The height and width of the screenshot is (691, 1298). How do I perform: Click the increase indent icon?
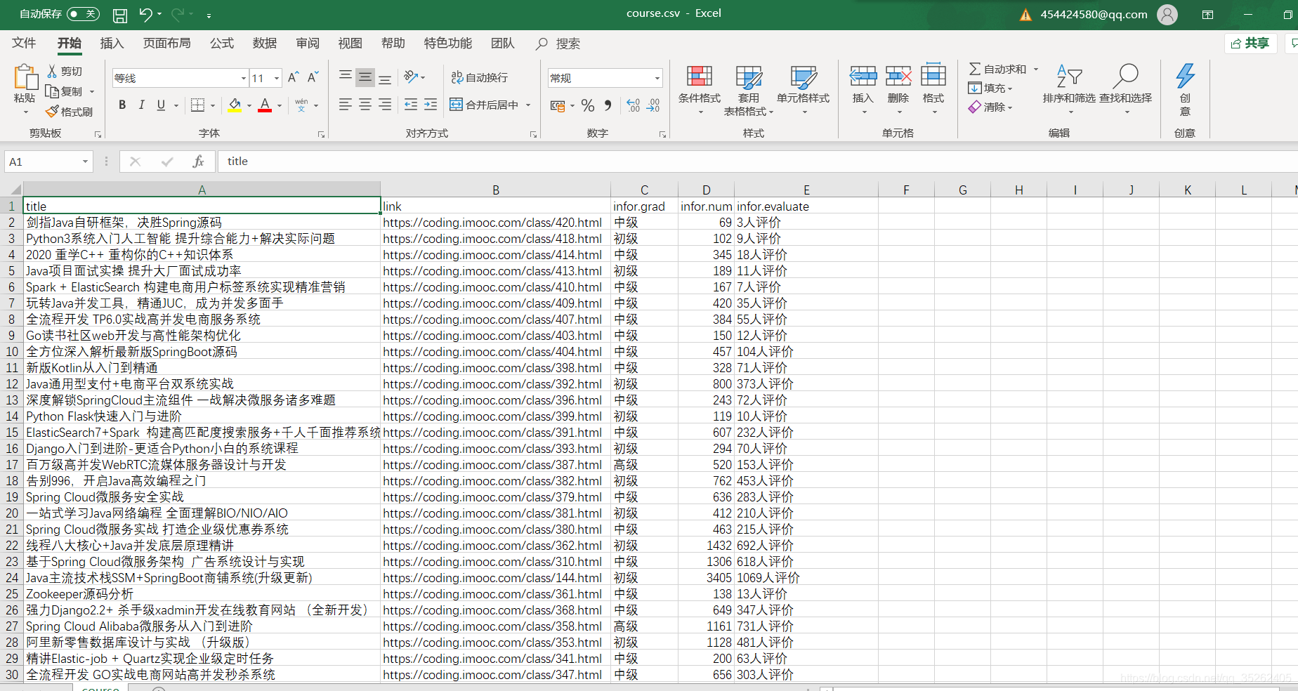pyautogui.click(x=431, y=105)
